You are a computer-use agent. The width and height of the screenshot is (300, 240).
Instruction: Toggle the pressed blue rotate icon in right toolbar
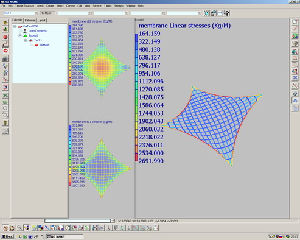tap(295, 101)
